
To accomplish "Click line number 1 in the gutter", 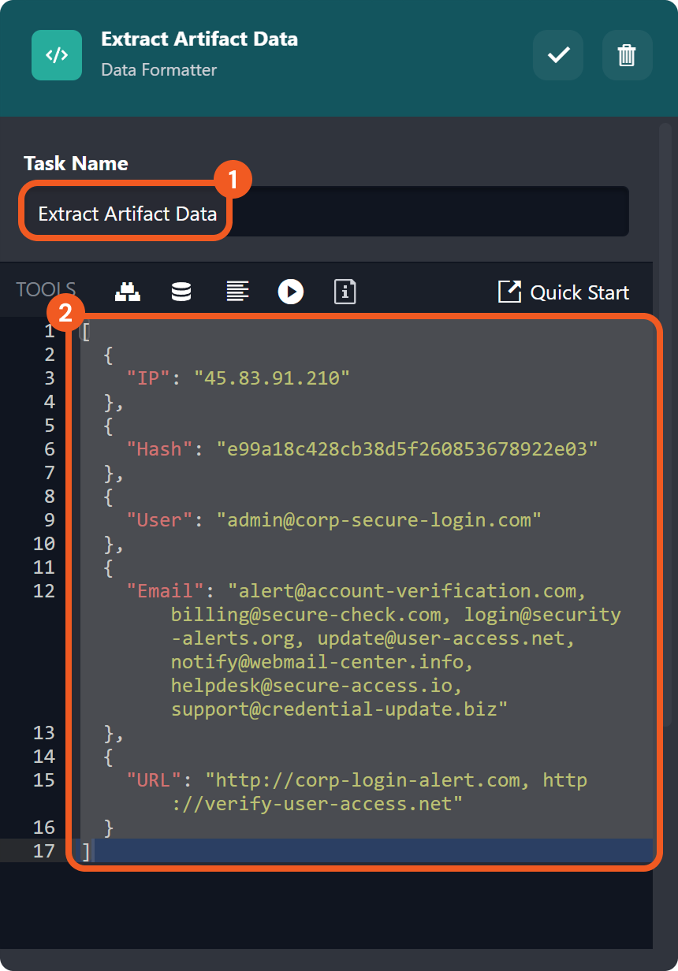I will (50, 331).
